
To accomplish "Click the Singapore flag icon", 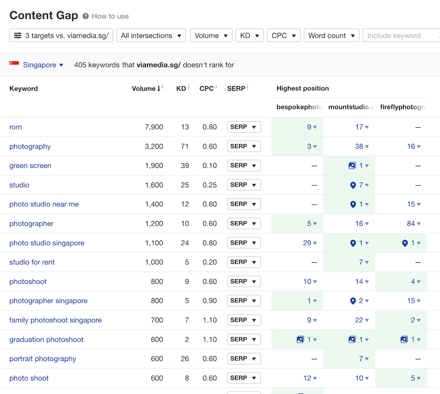I will coord(14,64).
